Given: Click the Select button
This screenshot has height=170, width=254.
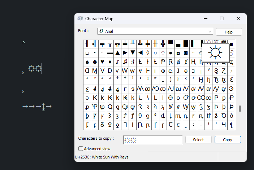Looking at the screenshot, I should point(198,140).
